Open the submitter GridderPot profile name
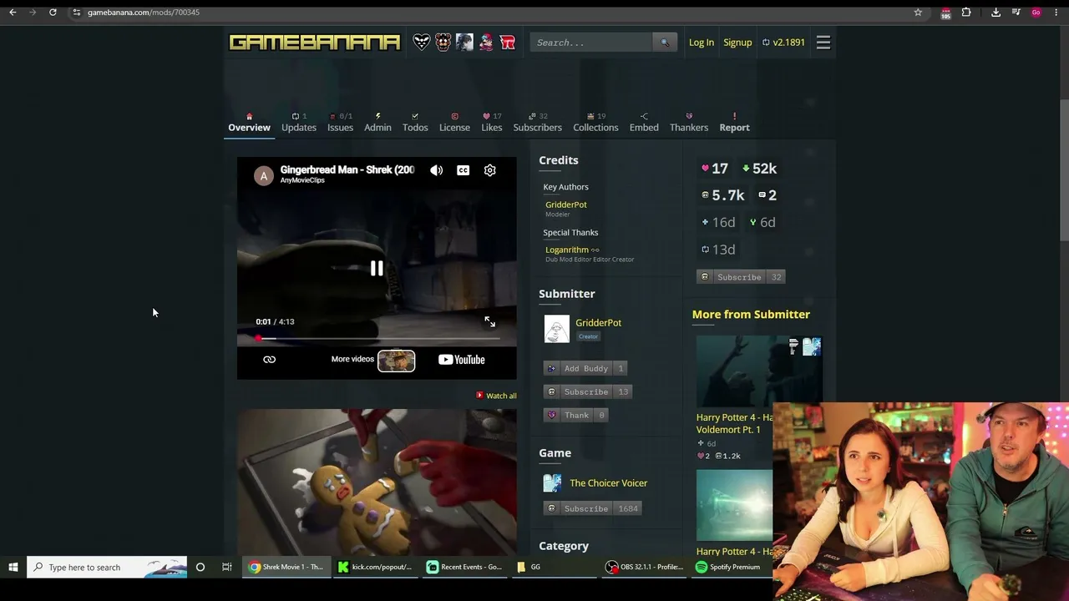 tap(598, 322)
